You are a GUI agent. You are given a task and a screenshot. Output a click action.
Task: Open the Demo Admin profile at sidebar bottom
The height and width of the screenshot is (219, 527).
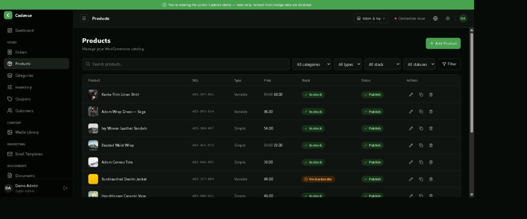27,188
